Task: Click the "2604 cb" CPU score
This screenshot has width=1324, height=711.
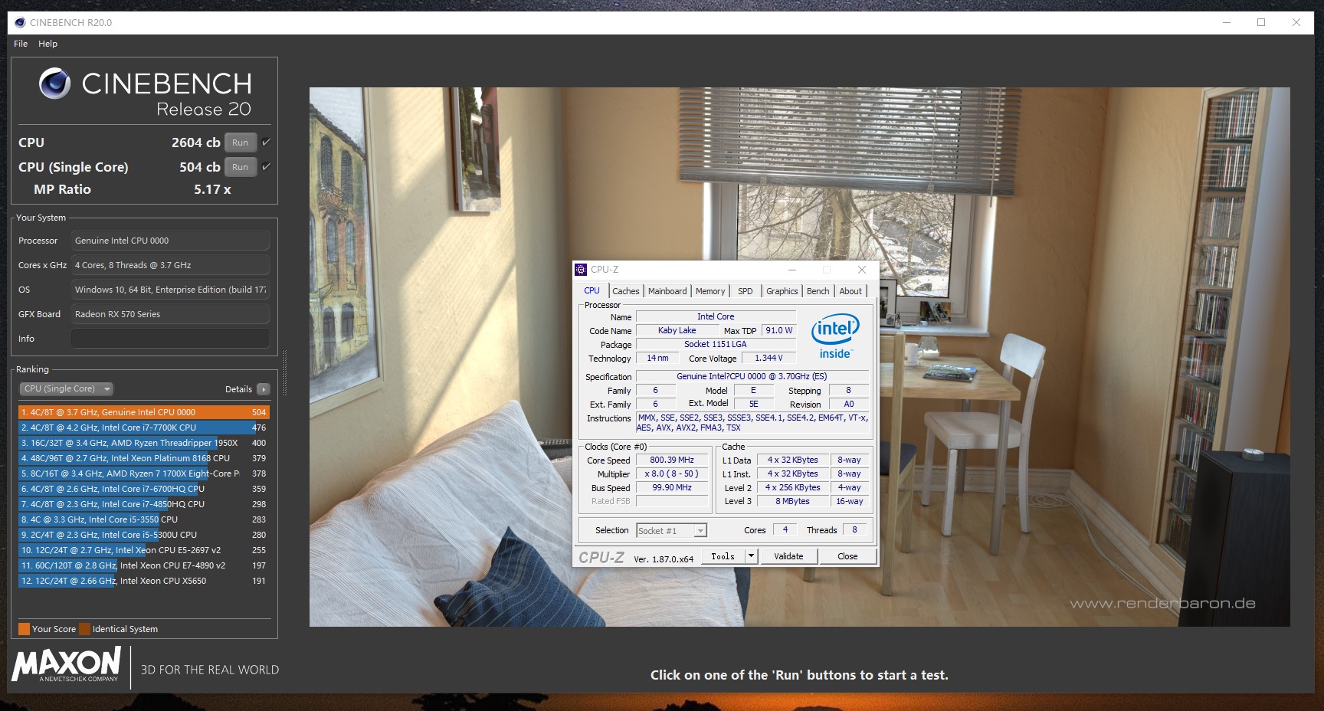Action: click(x=196, y=143)
